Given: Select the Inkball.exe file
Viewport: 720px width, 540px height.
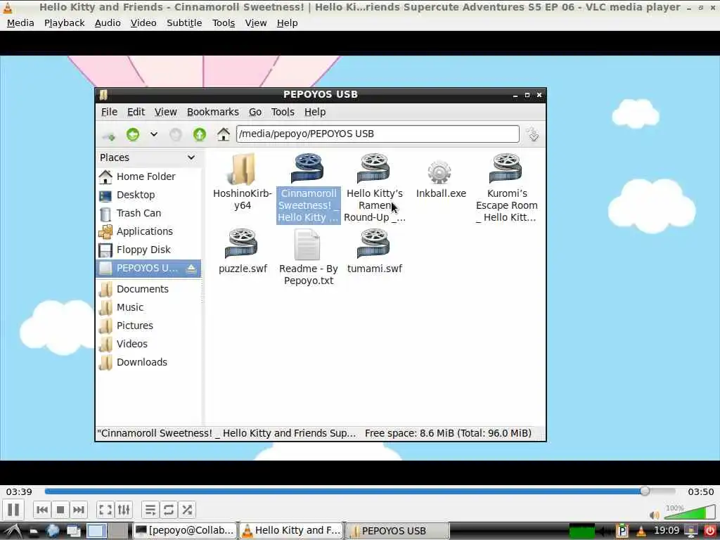Looking at the screenshot, I should [441, 178].
